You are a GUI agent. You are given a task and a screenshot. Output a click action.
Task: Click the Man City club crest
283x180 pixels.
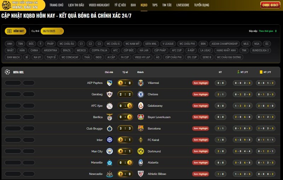109,151
